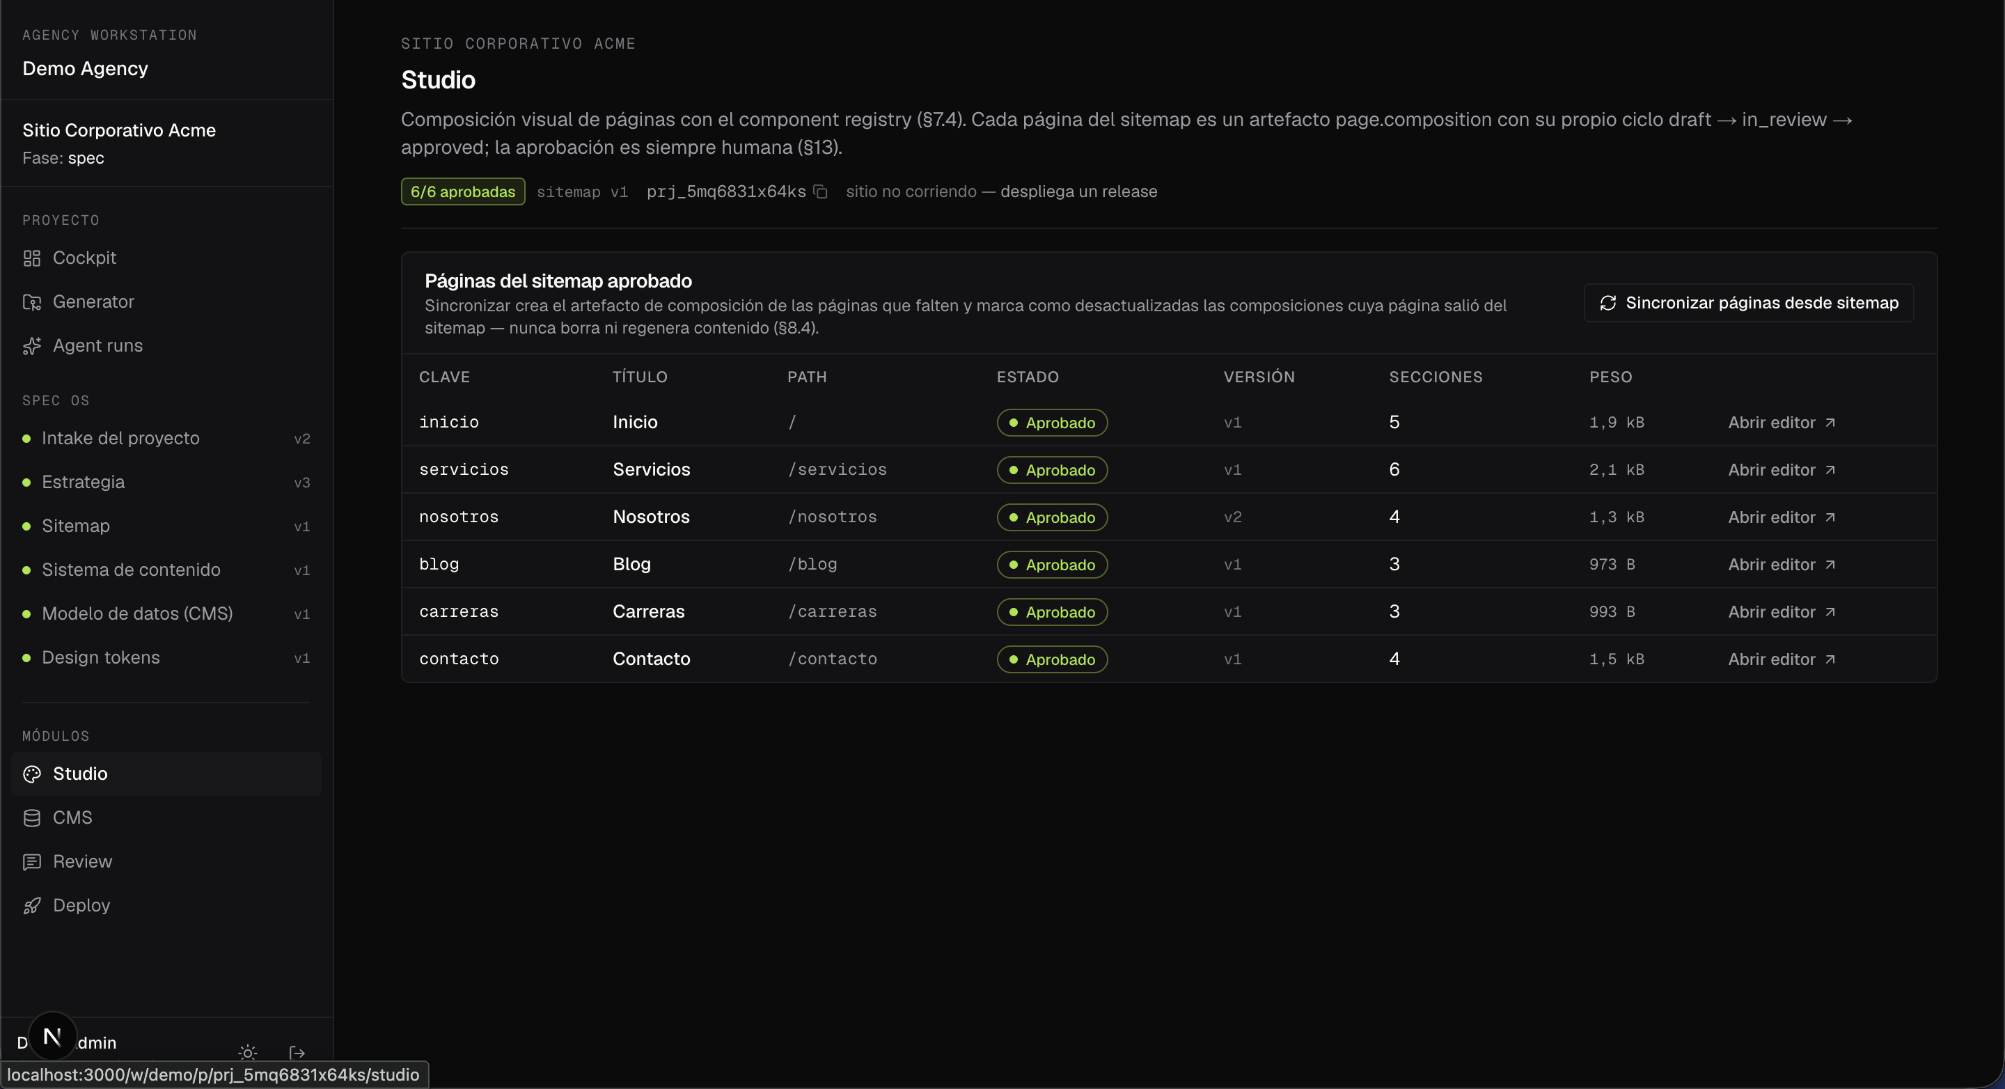Open Sistema de contenido item
Screen dimensions: 2005x1089
point(166,570)
